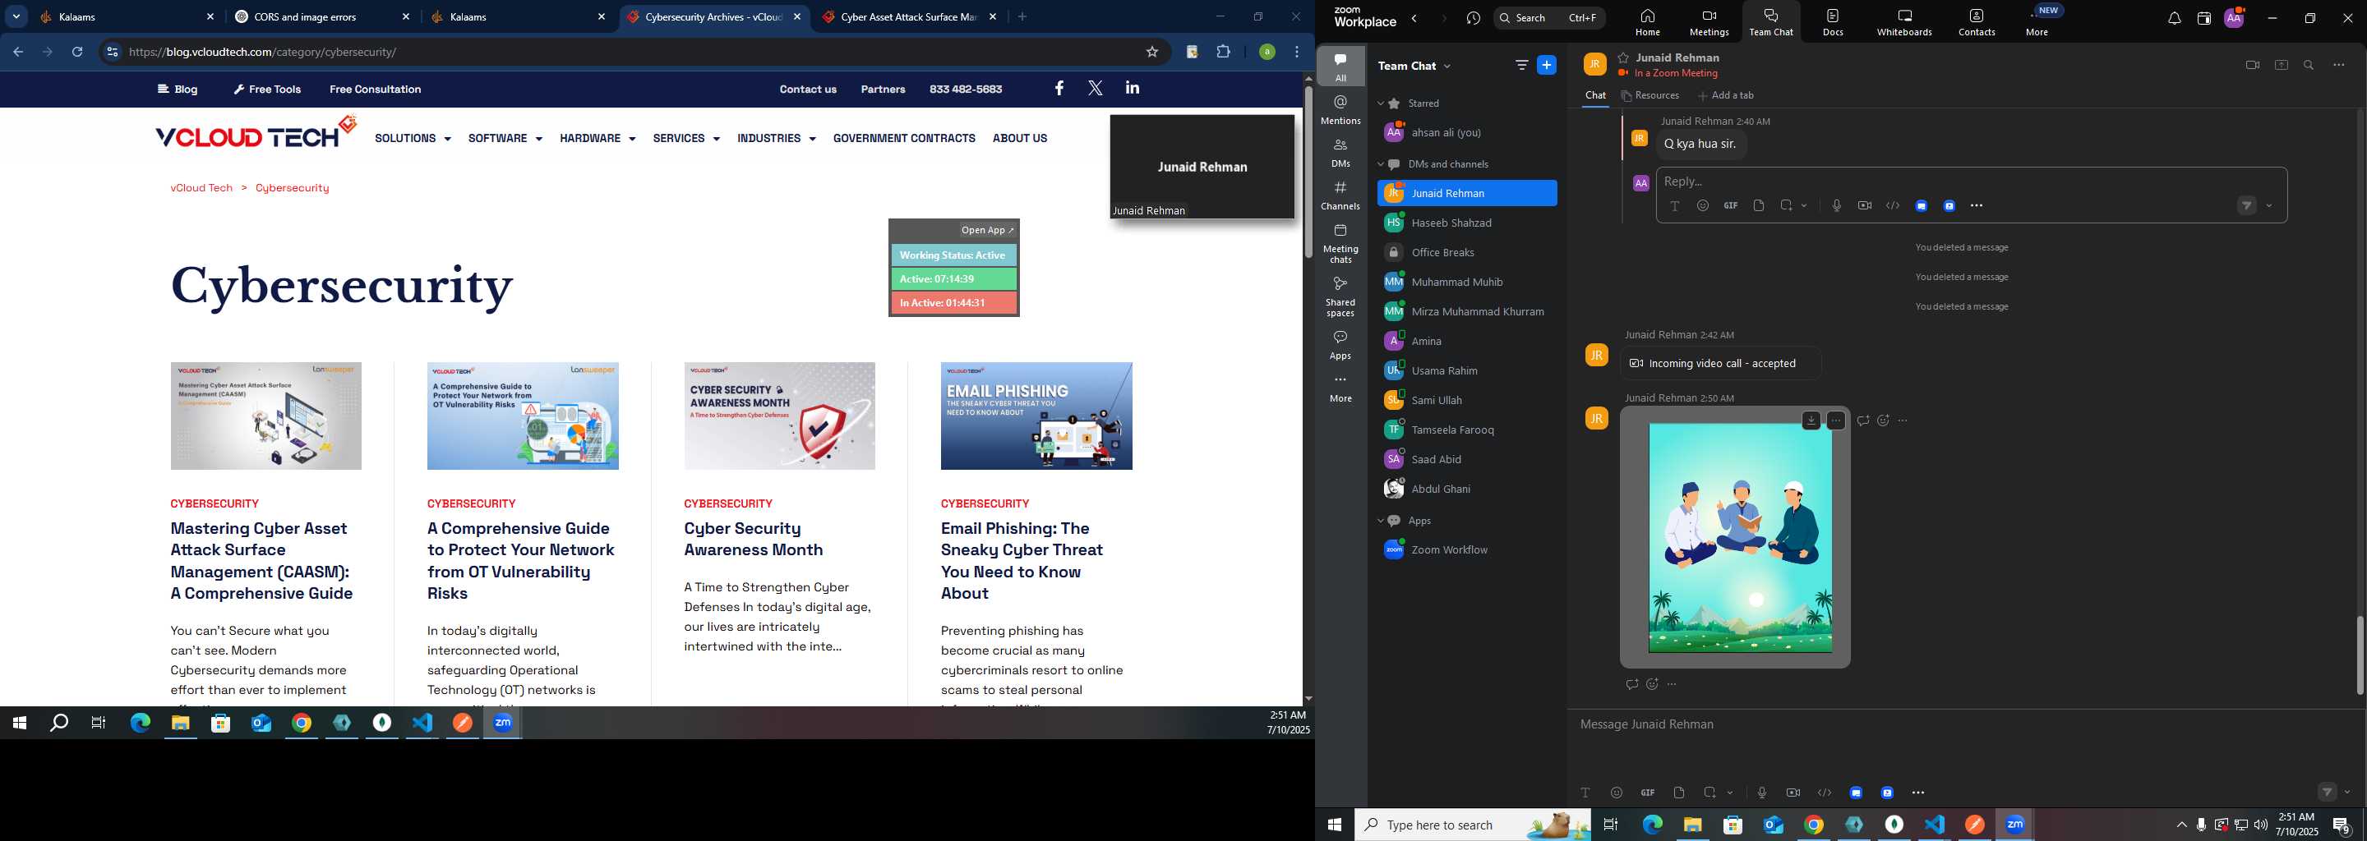Open GOVERNMENT CONTRACTS page
Viewport: 2367px width, 841px height.
click(x=903, y=139)
